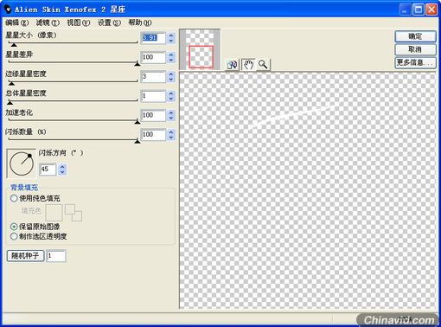Click the overlapping squares color picker icon
The width and height of the screenshot is (441, 327).
(73, 213)
